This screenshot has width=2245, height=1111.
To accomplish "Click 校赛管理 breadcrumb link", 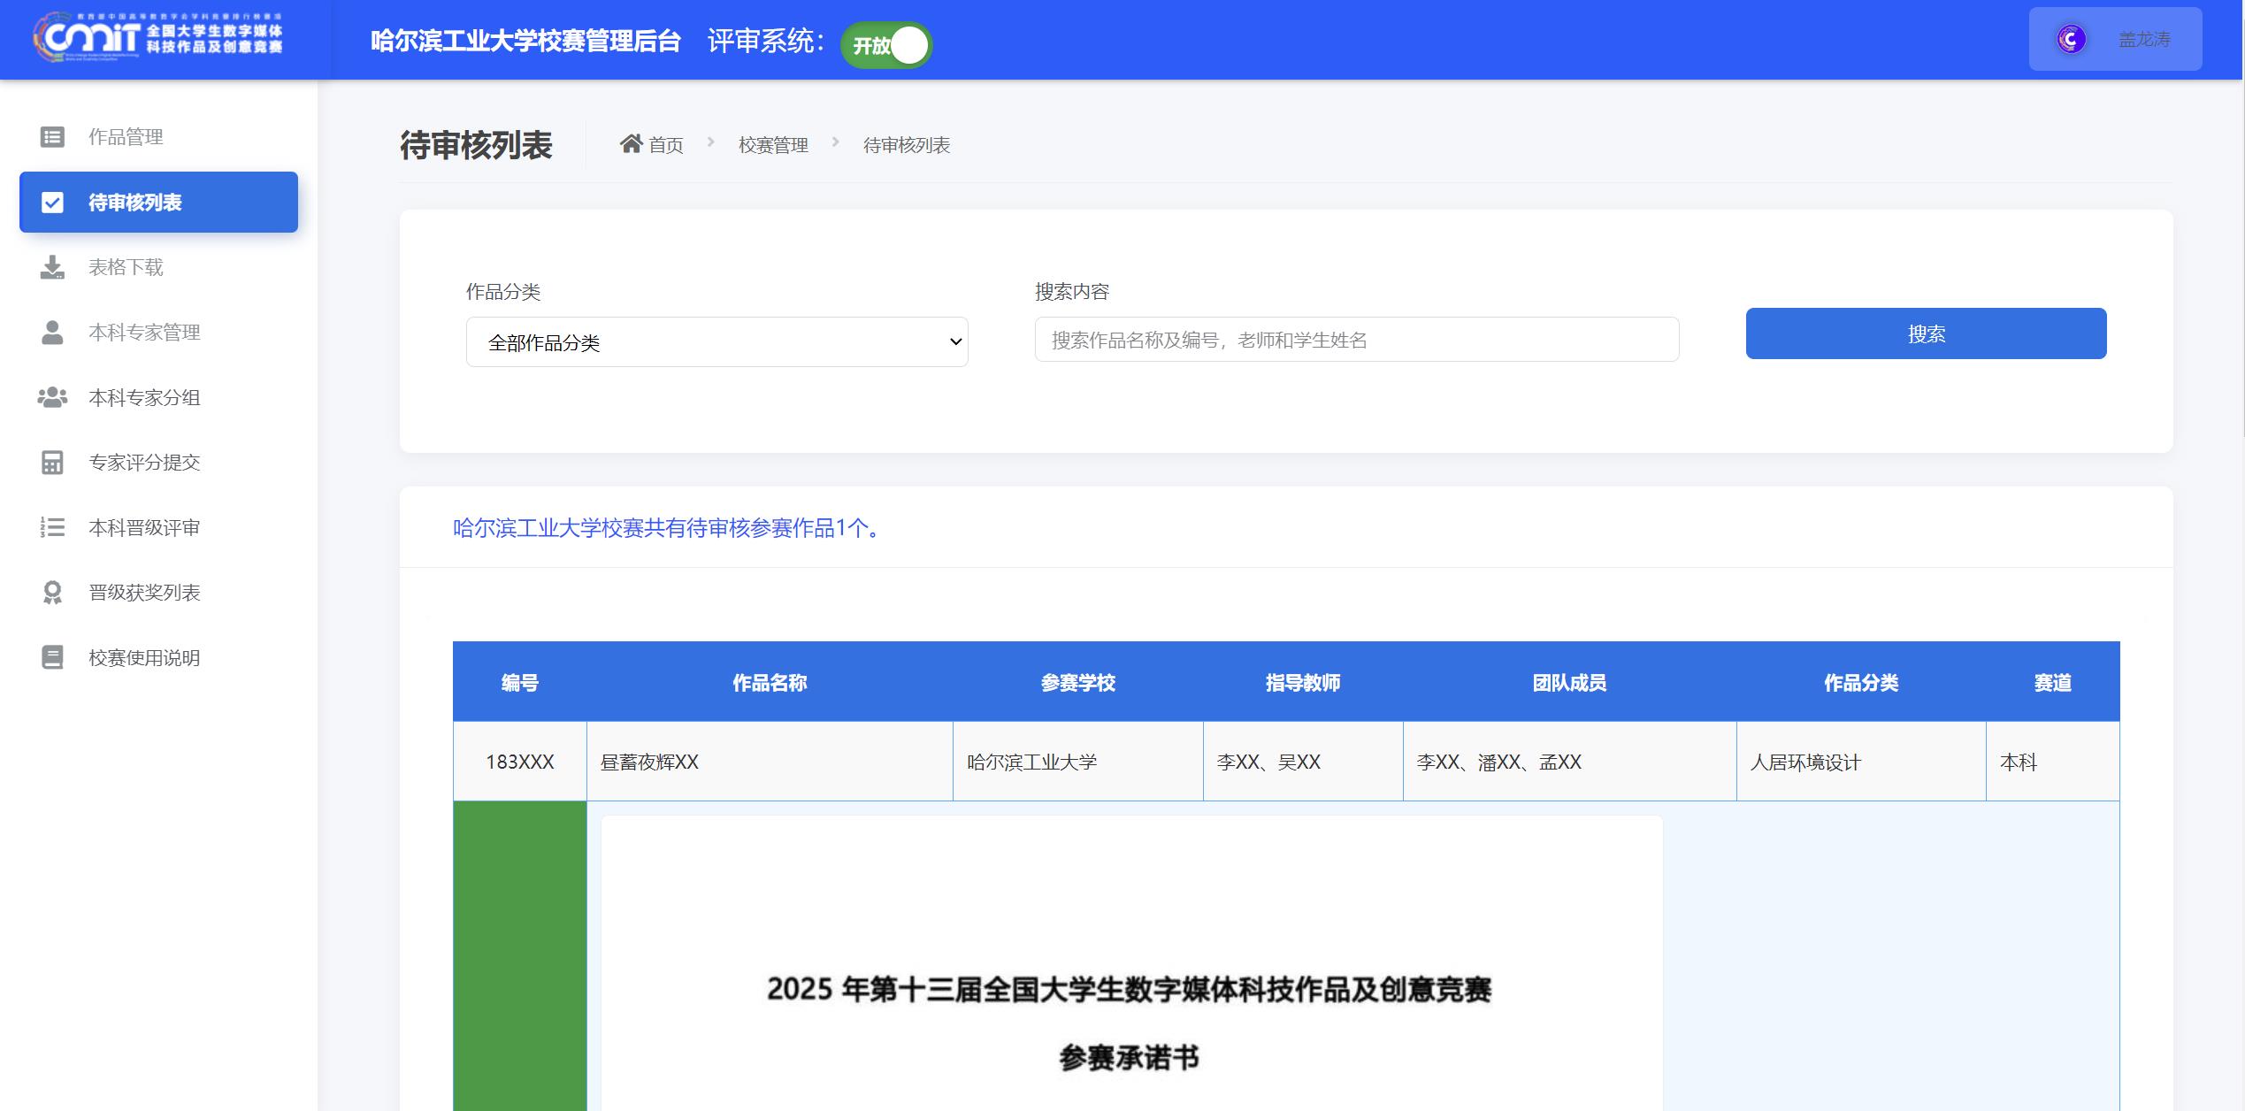I will tap(773, 145).
